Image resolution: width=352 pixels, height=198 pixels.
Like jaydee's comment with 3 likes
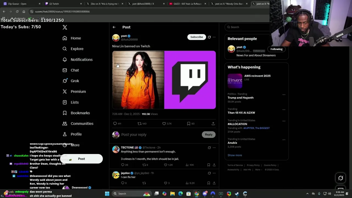[166, 183]
